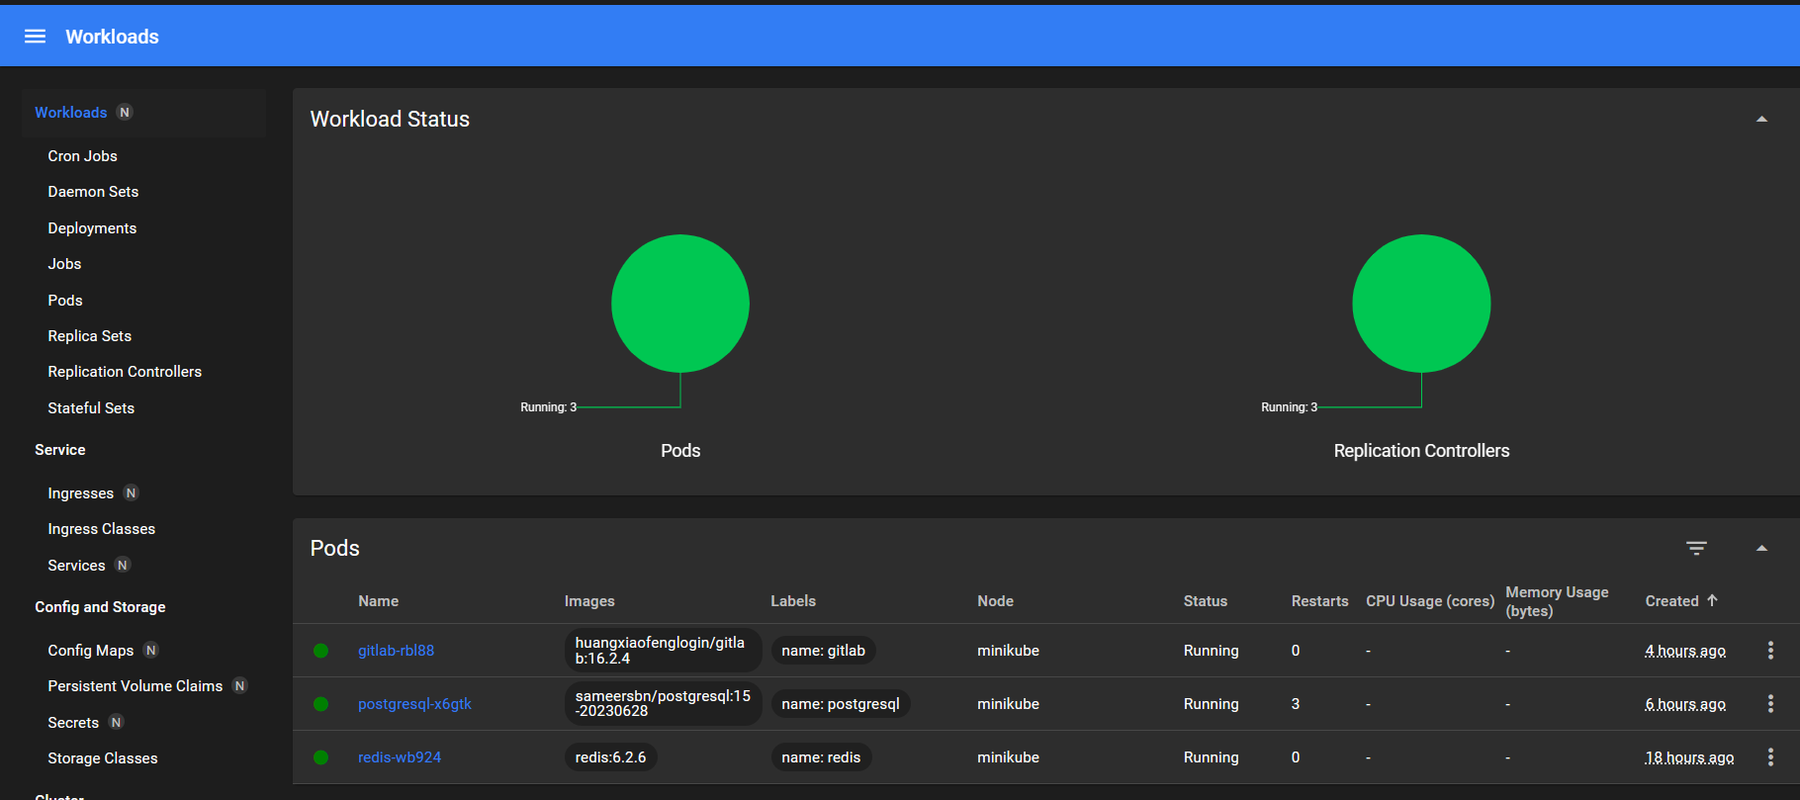The height and width of the screenshot is (800, 1800).
Task: Navigate to Services
Action: [76, 566]
